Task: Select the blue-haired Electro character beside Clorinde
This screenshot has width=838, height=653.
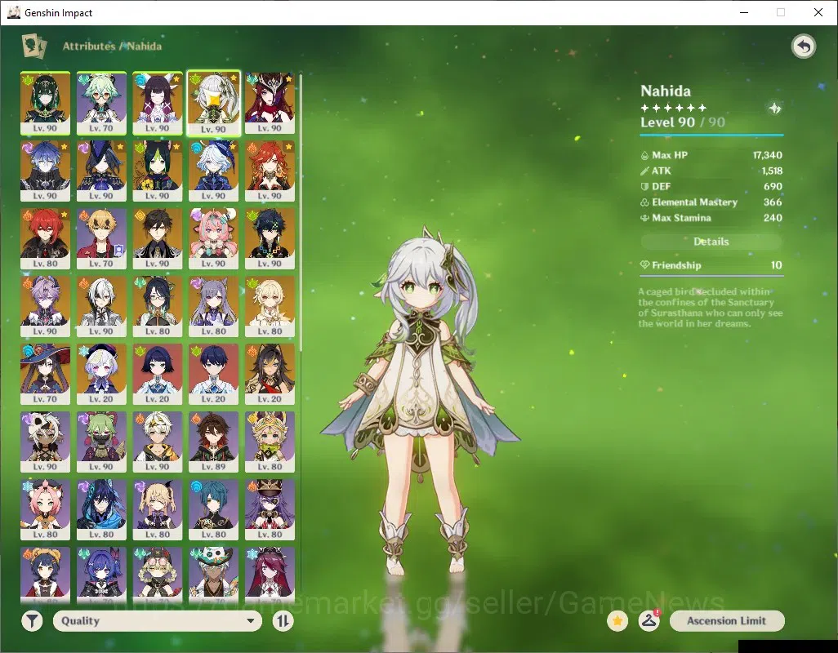Action: pos(46,171)
